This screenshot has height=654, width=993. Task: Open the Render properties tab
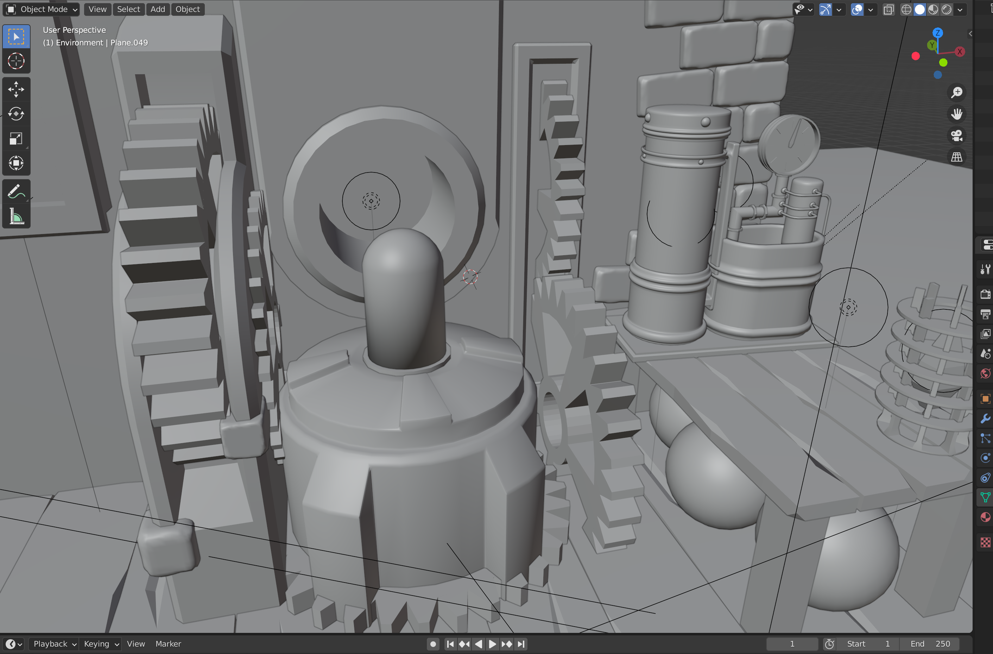986,294
